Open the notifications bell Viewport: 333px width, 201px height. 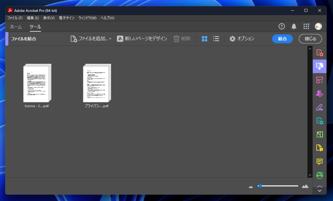point(294,26)
